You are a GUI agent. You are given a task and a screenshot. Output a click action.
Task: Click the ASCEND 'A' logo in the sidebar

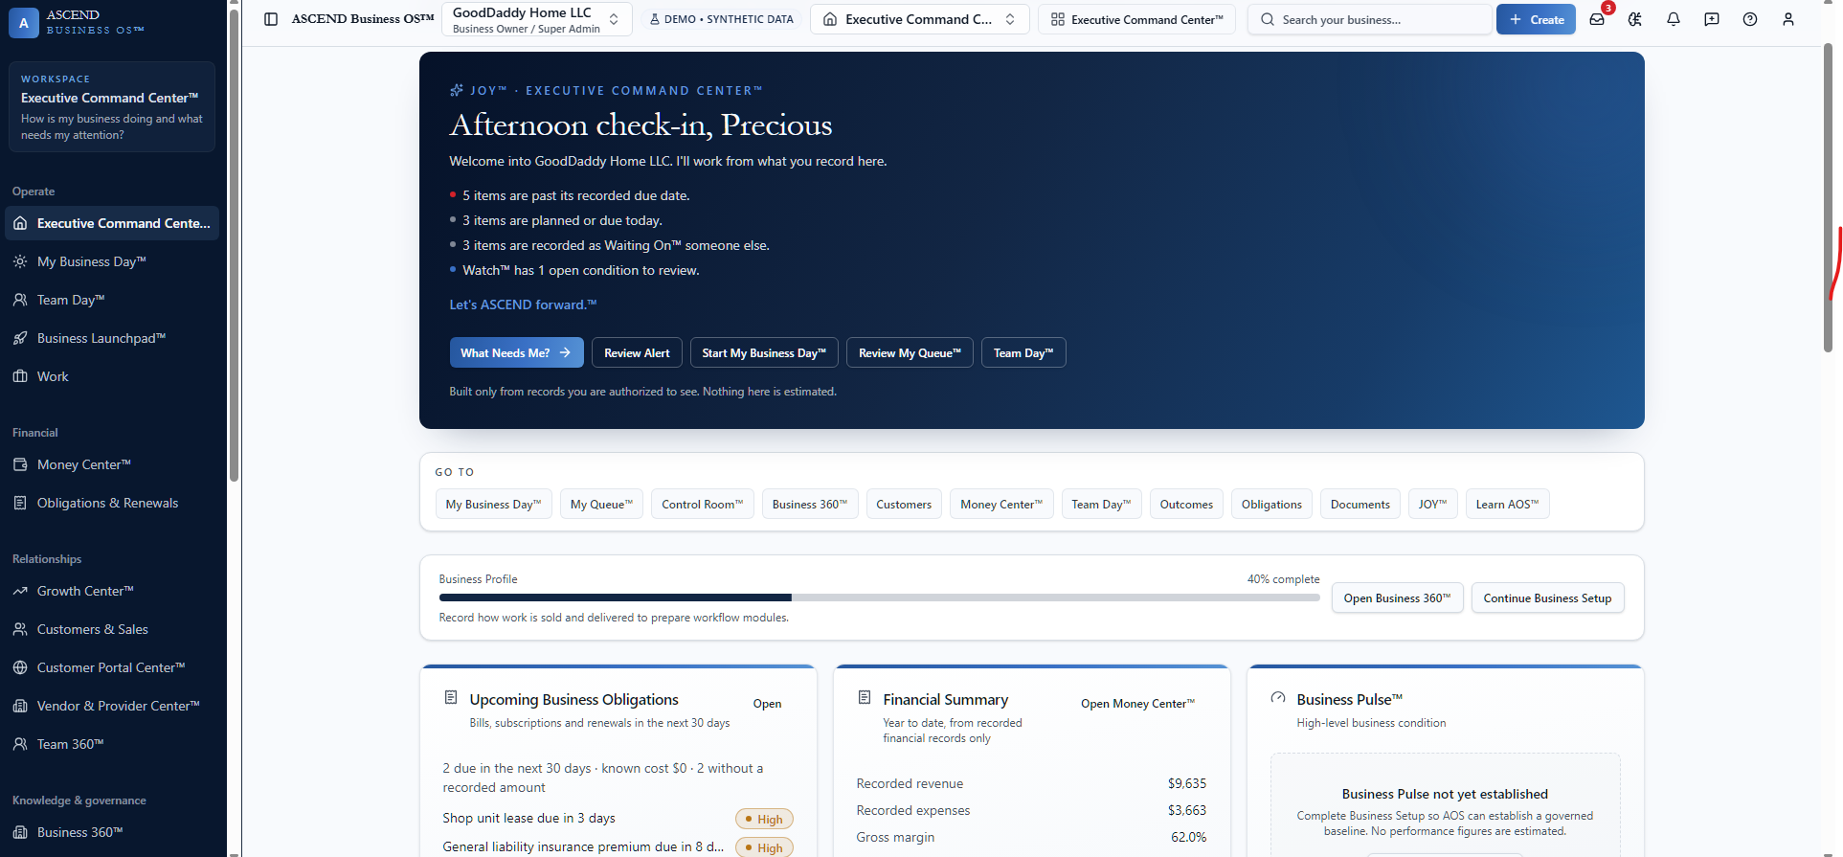click(x=24, y=22)
